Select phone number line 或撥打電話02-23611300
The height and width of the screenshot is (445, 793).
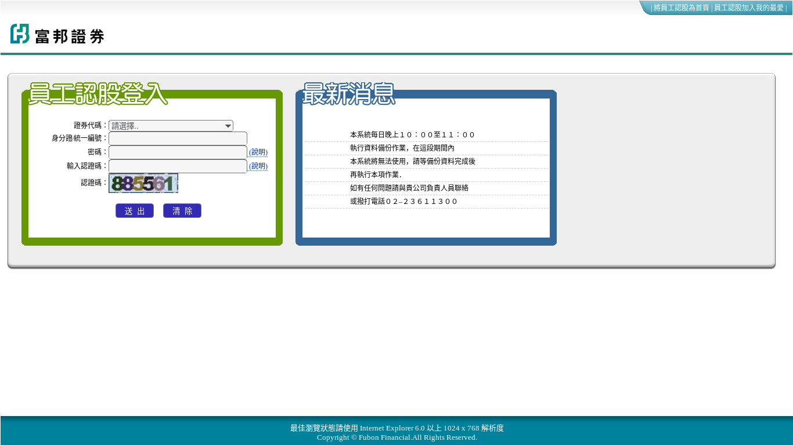[x=403, y=202]
